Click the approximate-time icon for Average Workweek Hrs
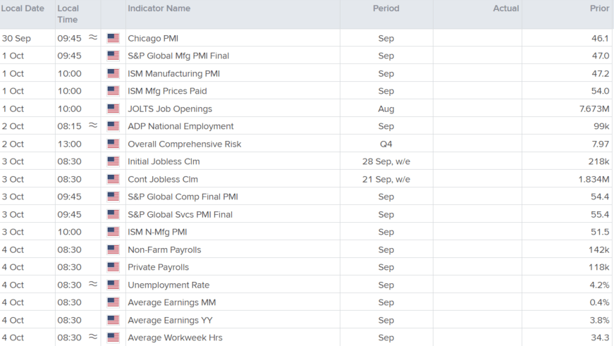The image size is (614, 346). pyautogui.click(x=93, y=337)
